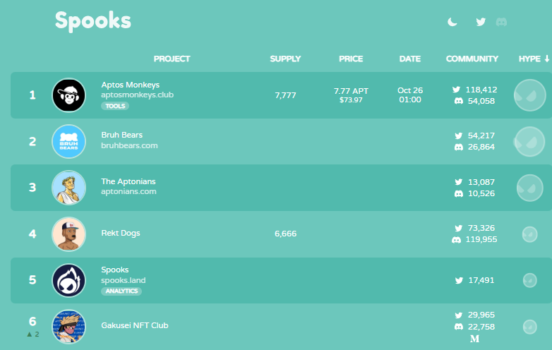
Task: Toggle dark mode with the moon icon
Action: tap(452, 22)
